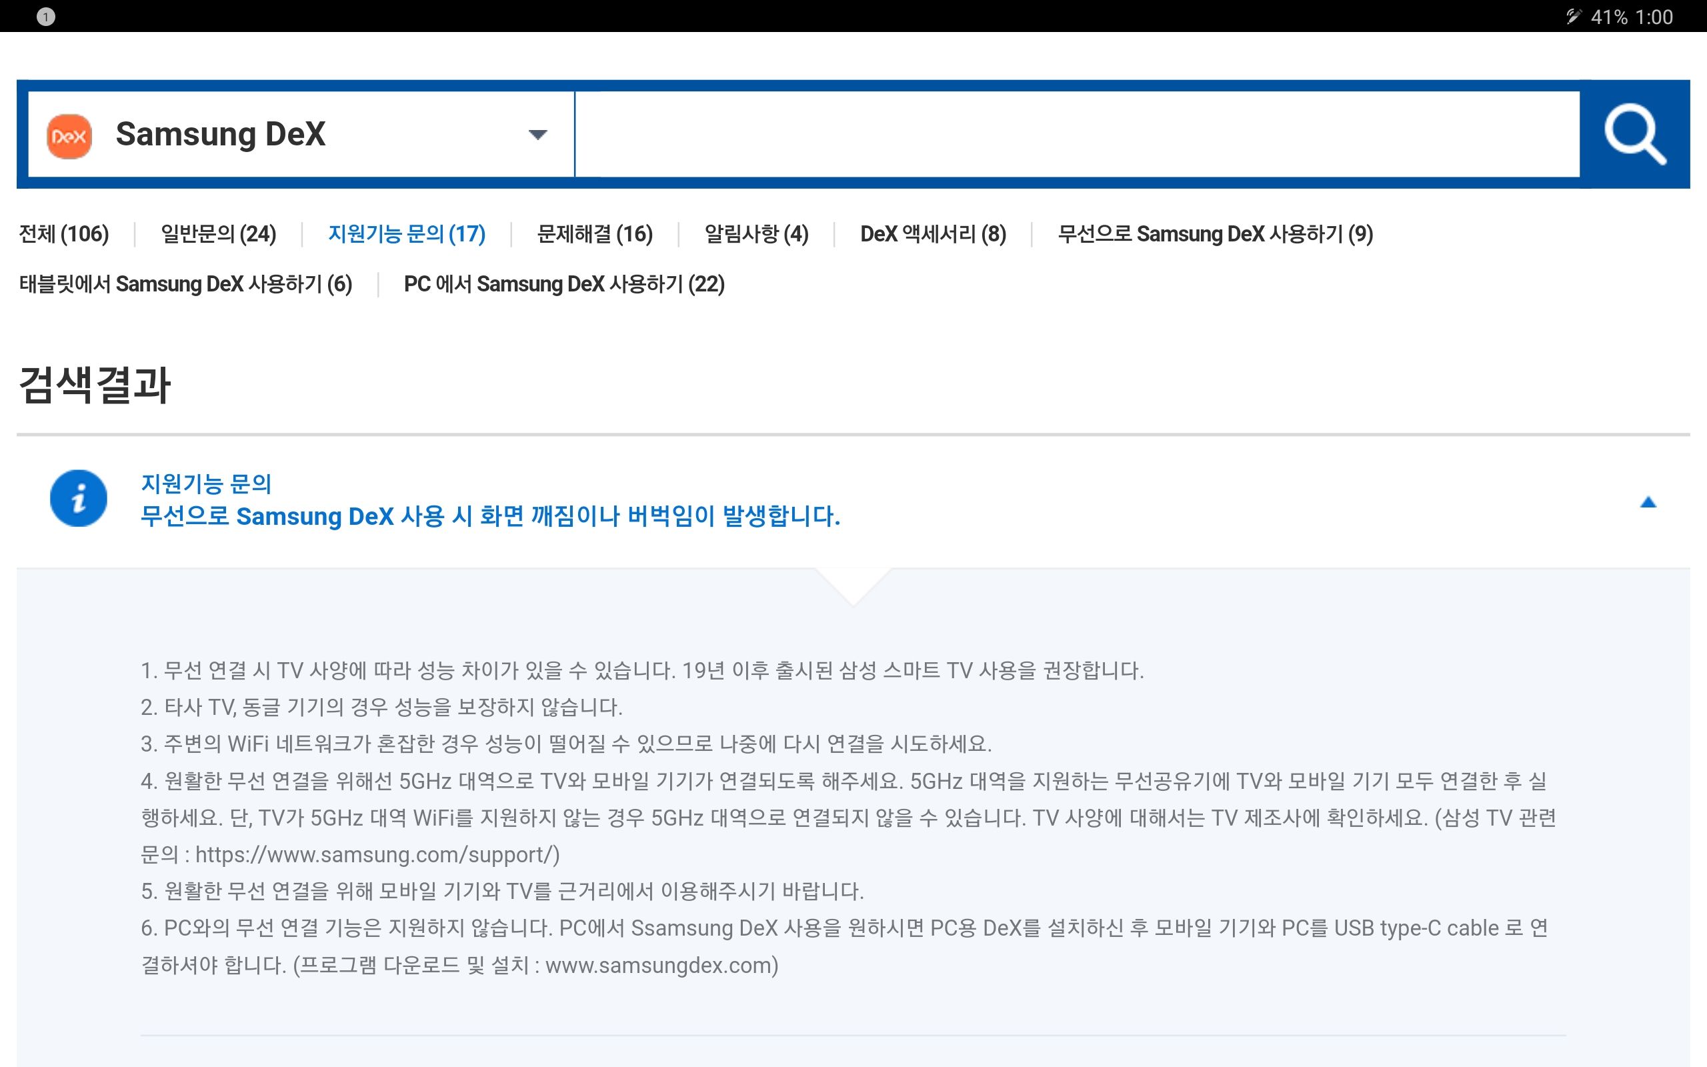Open the 알림사항 (4) category
This screenshot has height=1067, width=1707.
tap(756, 233)
